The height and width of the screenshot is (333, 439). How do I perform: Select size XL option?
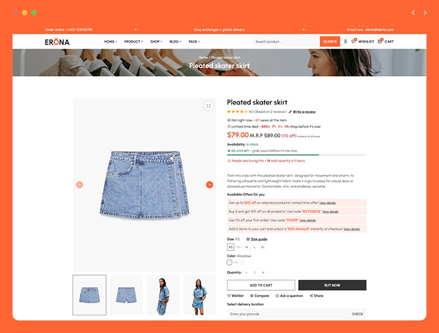coord(263,247)
